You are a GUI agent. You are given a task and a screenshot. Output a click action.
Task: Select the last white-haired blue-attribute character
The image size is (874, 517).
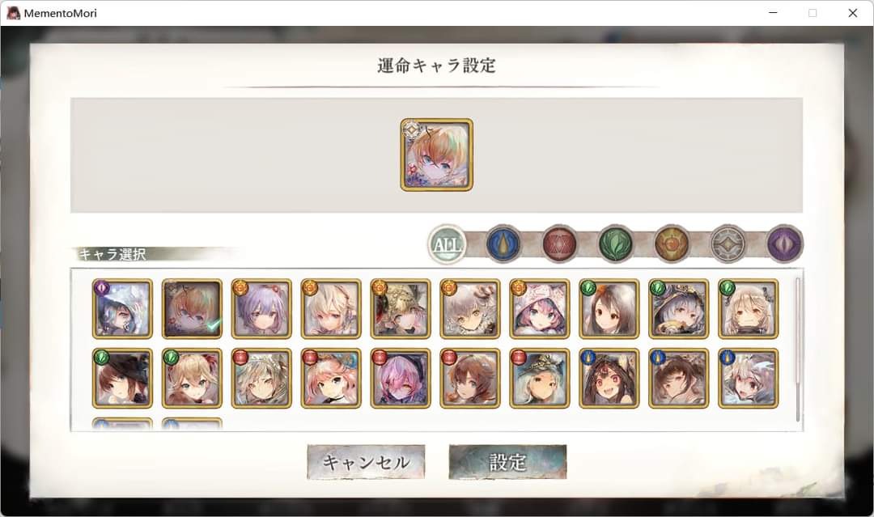[x=748, y=379]
